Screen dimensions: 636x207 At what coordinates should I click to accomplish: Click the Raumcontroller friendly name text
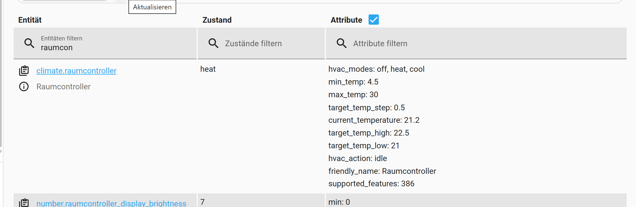(x=63, y=86)
